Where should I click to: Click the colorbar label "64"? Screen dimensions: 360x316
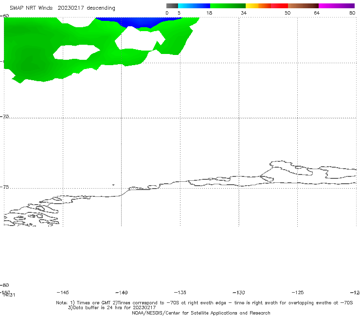click(317, 13)
